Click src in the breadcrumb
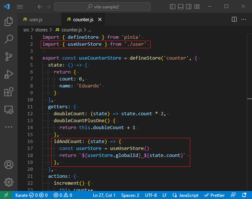The image size is (252, 199). point(26,30)
